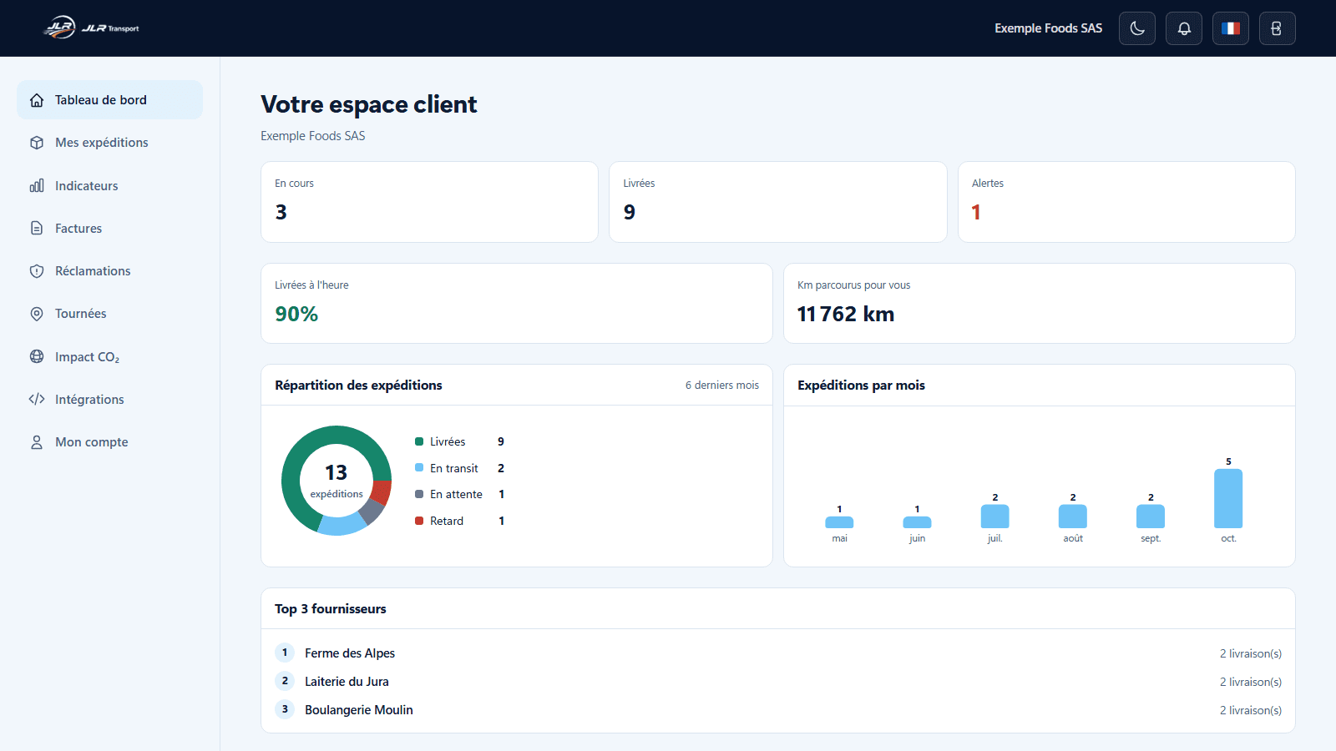This screenshot has width=1336, height=751.
Task: Click the En cours card showing 3
Action: (x=429, y=202)
